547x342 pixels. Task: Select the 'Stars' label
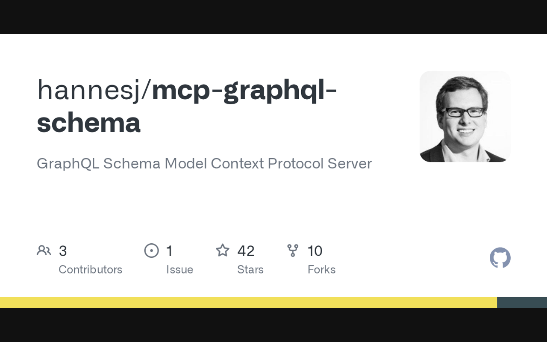coord(250,269)
